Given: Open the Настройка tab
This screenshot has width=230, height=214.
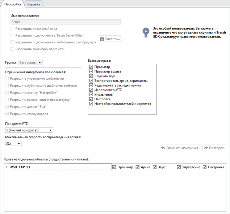Looking at the screenshot, I should 13,4.
